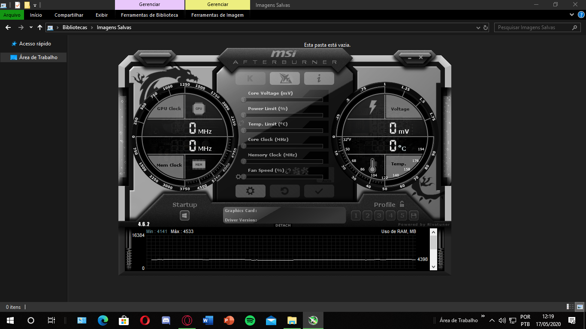Reset Afterburner settings to default
Image resolution: width=586 pixels, height=329 pixels.
click(x=285, y=191)
